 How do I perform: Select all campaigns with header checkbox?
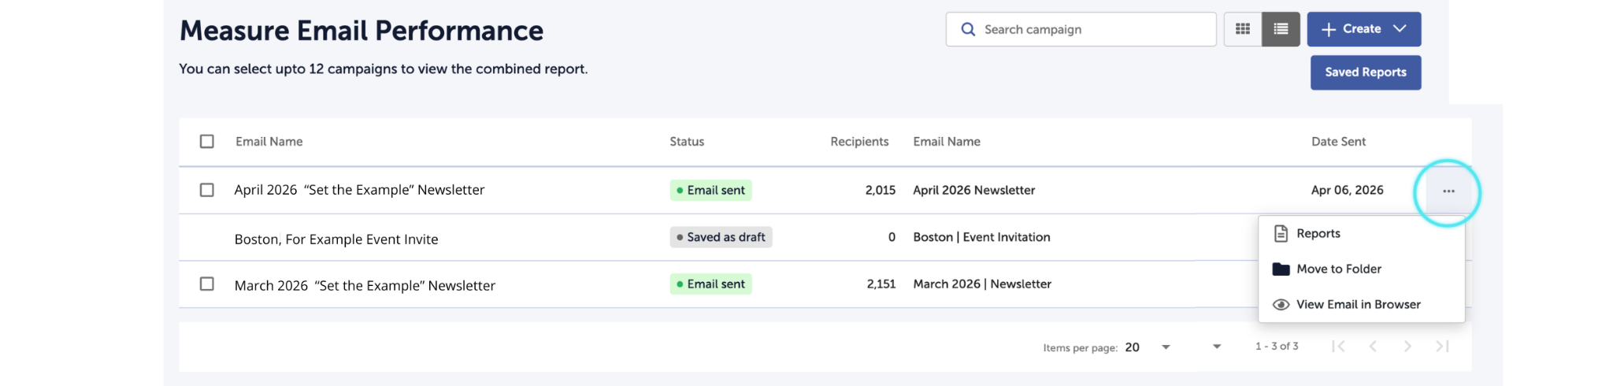click(x=207, y=142)
